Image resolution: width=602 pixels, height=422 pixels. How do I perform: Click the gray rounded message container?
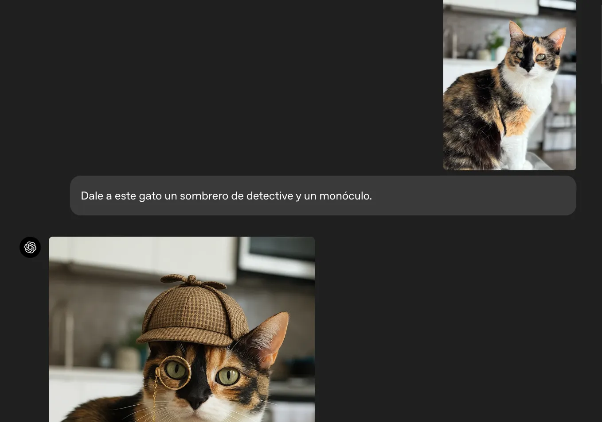click(443, 195)
